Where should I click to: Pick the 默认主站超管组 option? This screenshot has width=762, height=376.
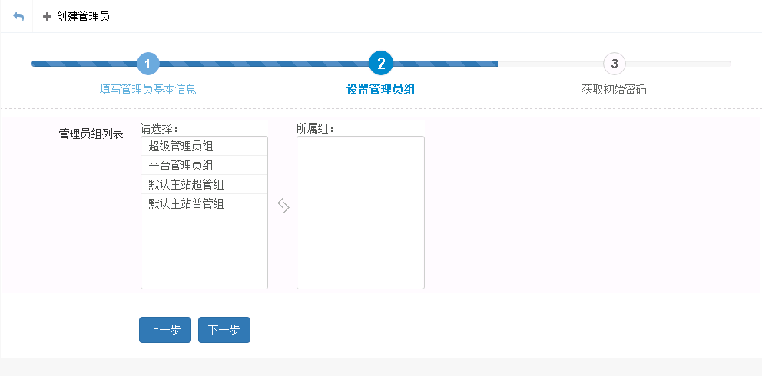[x=187, y=184]
